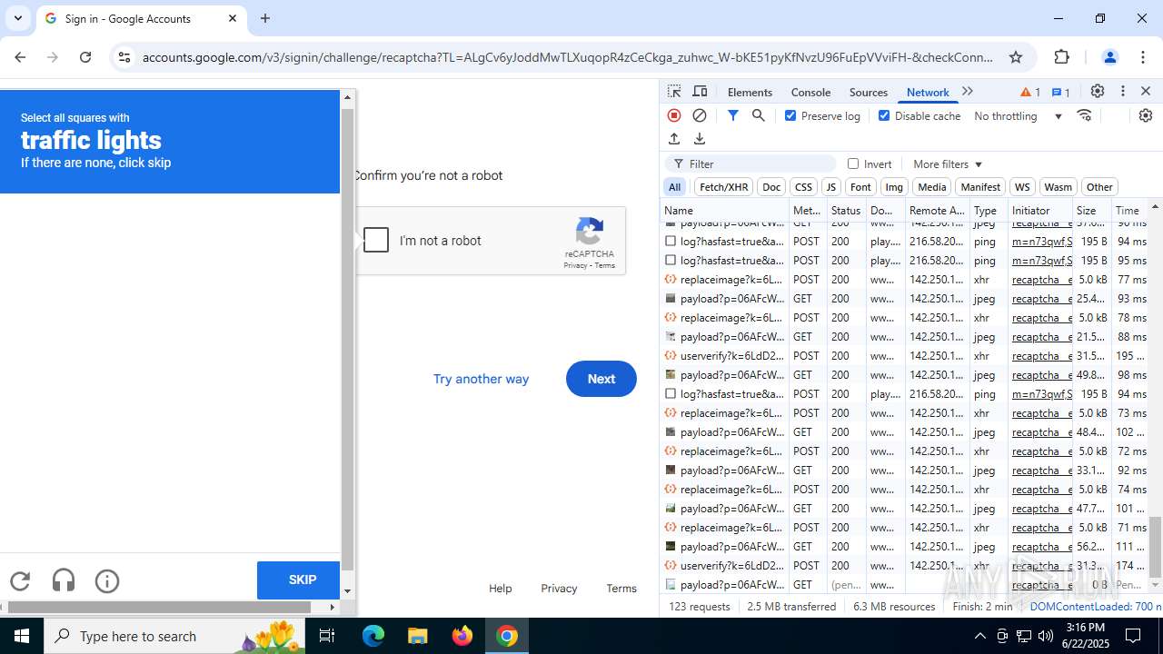Open the reCAPTCHA help info icon

(x=107, y=581)
